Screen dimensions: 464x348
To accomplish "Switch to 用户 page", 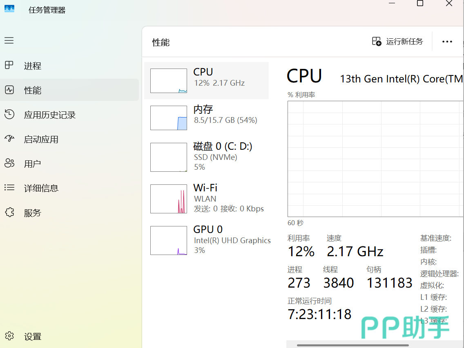I will click(69, 164).
